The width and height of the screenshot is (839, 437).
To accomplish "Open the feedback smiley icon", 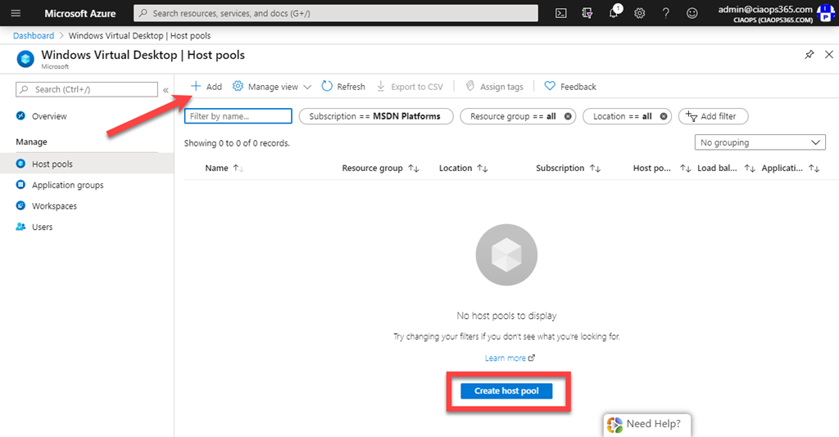I will point(692,13).
